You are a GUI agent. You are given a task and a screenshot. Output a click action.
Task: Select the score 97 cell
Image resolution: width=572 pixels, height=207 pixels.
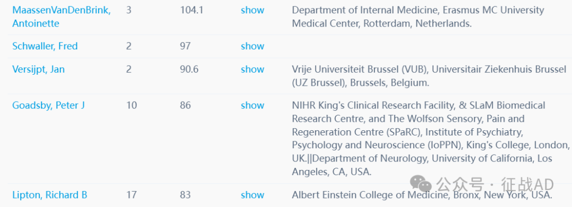185,46
